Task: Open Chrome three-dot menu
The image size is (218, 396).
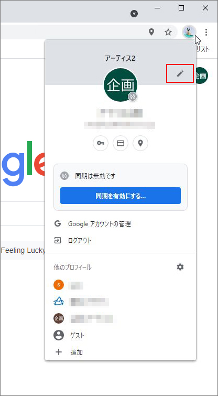Action: click(206, 32)
